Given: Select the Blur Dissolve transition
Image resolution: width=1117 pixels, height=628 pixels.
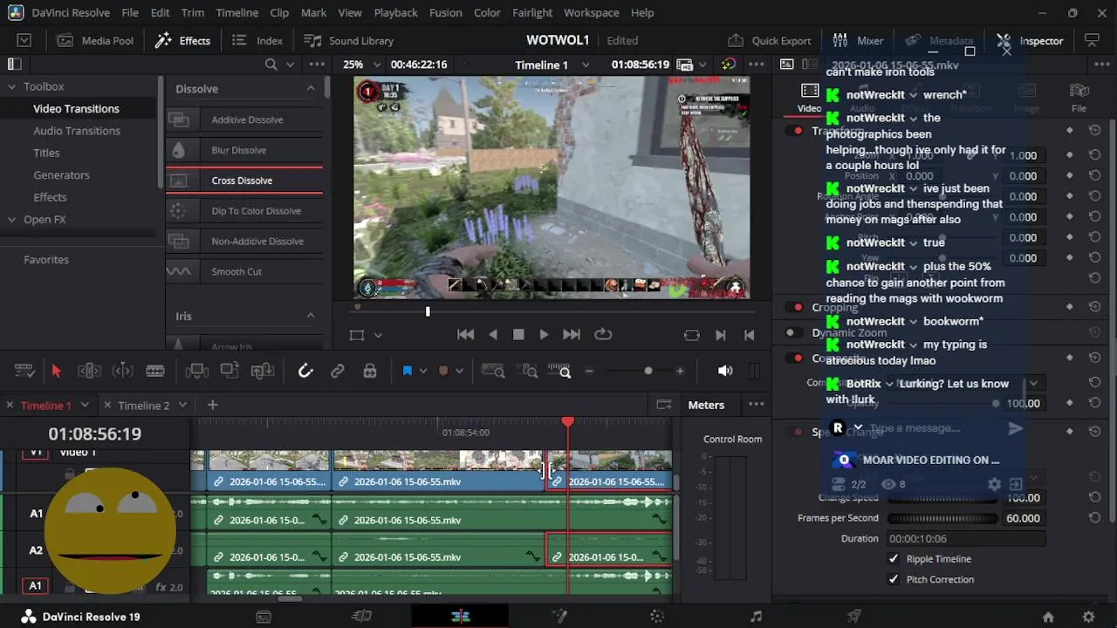Looking at the screenshot, I should pos(244,150).
